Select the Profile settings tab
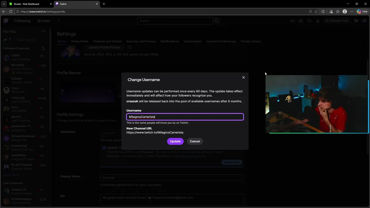The height and width of the screenshot is (208, 370). [x=62, y=41]
